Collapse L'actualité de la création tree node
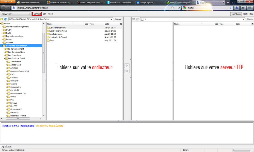 pyautogui.click(x=3, y=46)
